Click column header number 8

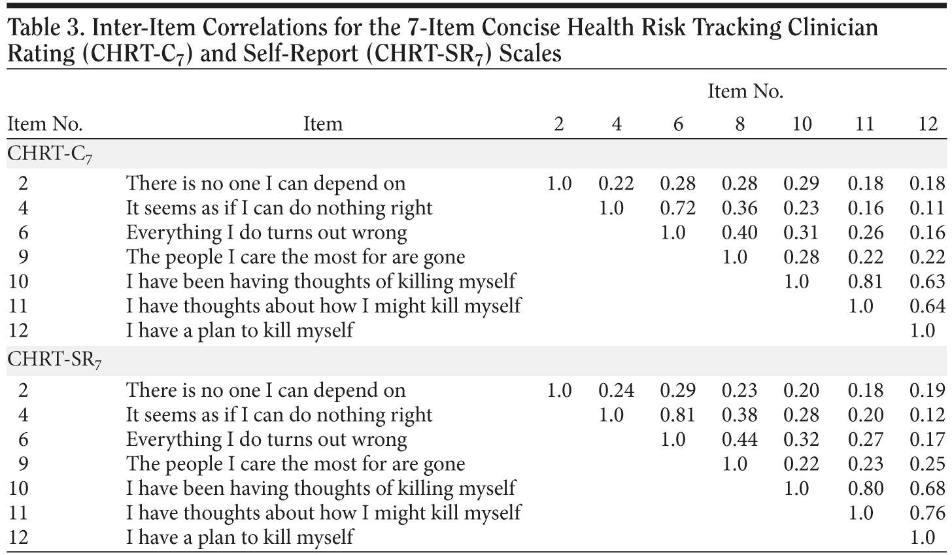click(x=739, y=124)
